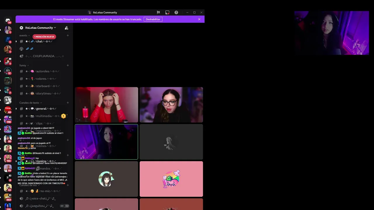
Task: Click the invite people icon beside server name
Action: tap(66, 28)
